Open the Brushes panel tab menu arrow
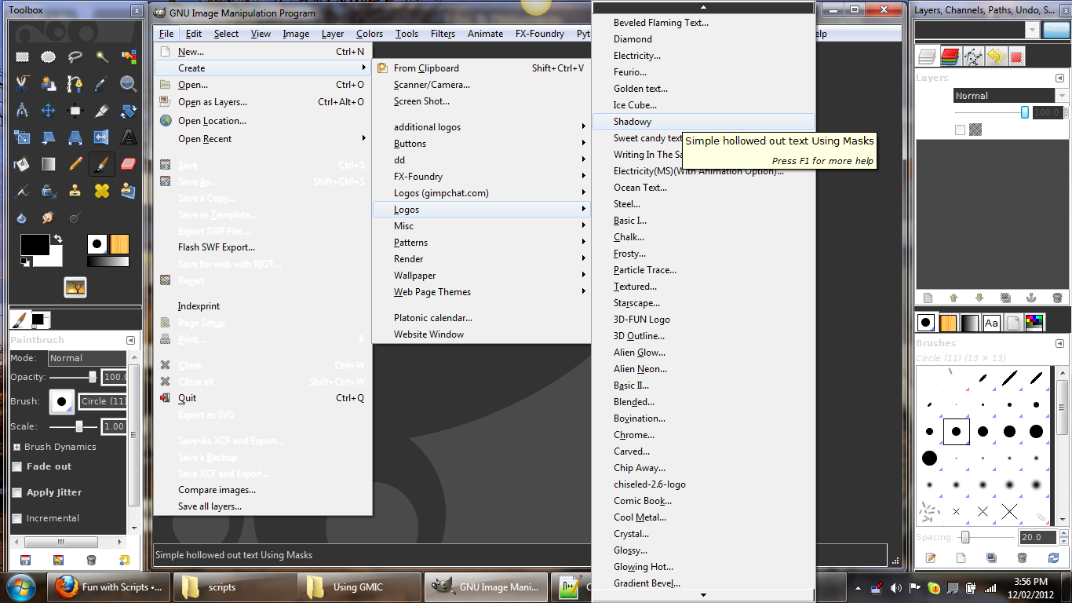This screenshot has width=1072, height=603. (x=1059, y=343)
